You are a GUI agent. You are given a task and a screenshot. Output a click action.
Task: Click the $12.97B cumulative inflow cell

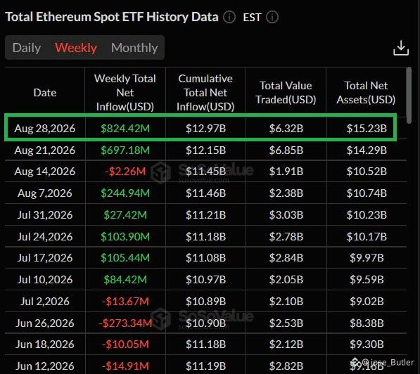(205, 129)
